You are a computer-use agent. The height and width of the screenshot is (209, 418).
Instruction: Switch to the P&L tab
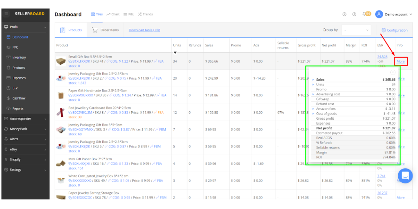click(129, 14)
